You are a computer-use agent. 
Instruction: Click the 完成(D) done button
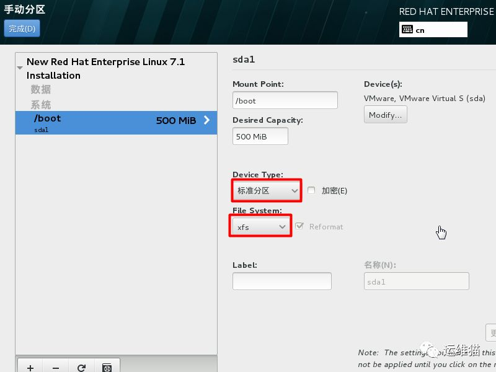click(22, 29)
